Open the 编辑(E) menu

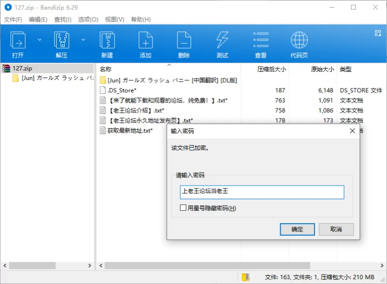pos(38,19)
